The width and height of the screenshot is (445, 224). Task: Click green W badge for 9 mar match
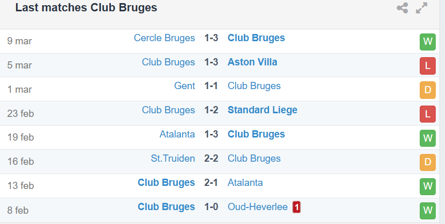pyautogui.click(x=427, y=42)
